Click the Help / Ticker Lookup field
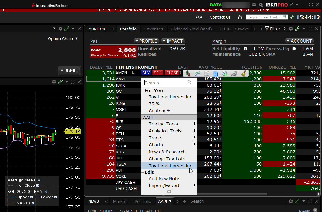 pyautogui.click(x=266, y=17)
